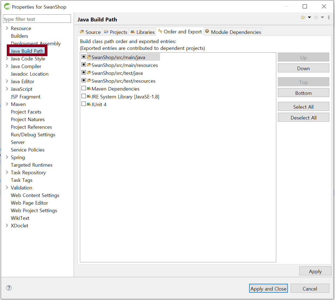335x300 pixels.
Task: Expand the Spring node
Action: [x=7, y=157]
